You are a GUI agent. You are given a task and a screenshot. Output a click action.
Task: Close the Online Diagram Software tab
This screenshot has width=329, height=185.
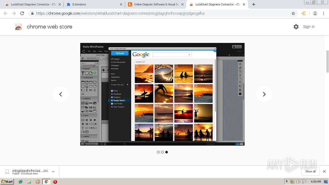[182, 4]
